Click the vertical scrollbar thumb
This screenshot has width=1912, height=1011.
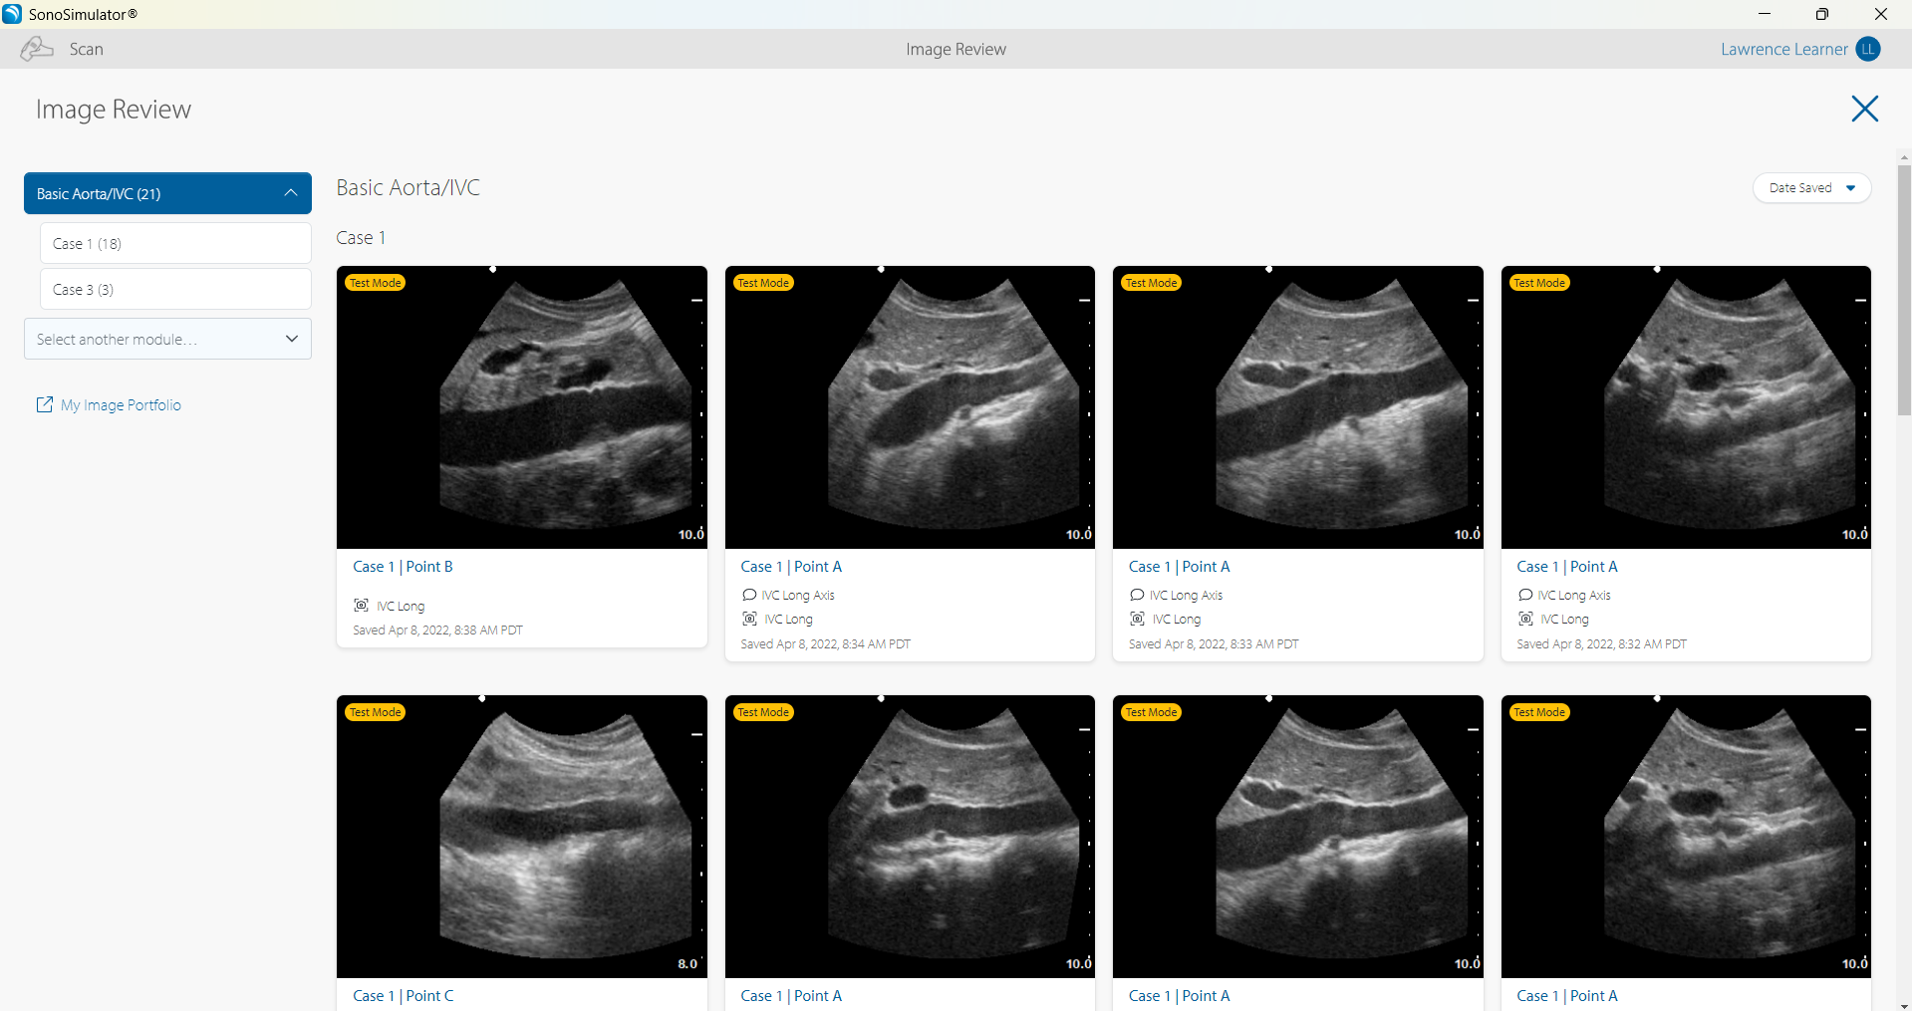pos(1904,289)
